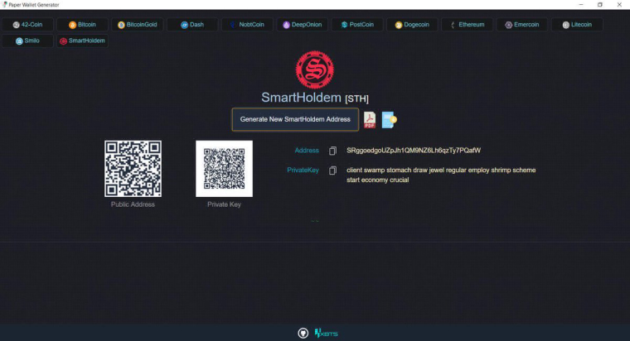
Task: Choose the Emercoin tab
Action: coord(522,25)
